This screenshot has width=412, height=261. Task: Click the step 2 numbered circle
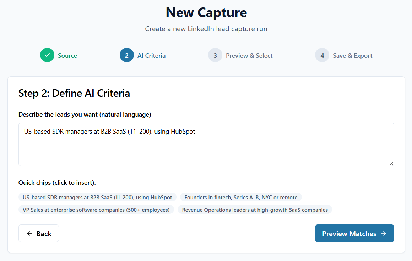[127, 55]
